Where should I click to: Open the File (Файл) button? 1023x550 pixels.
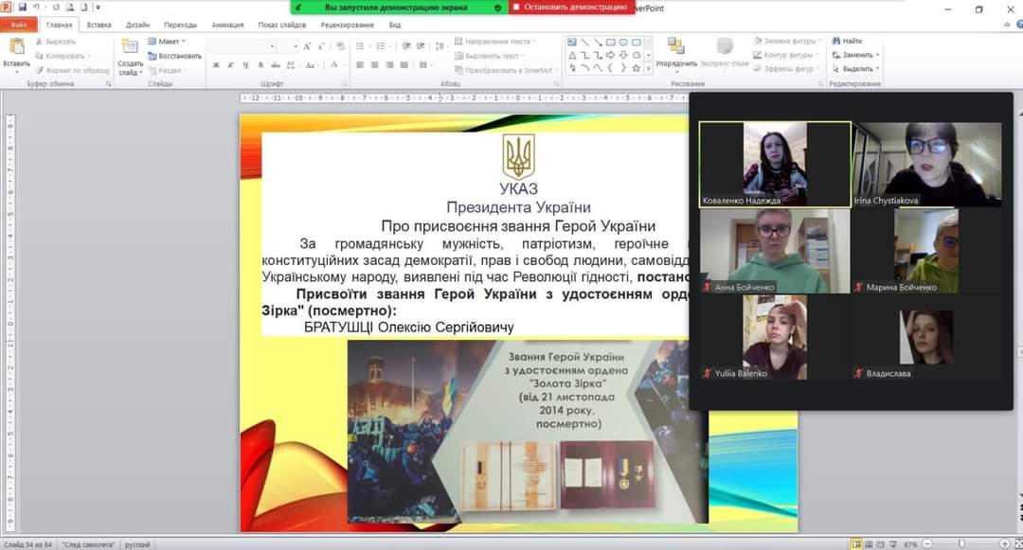pyautogui.click(x=18, y=25)
